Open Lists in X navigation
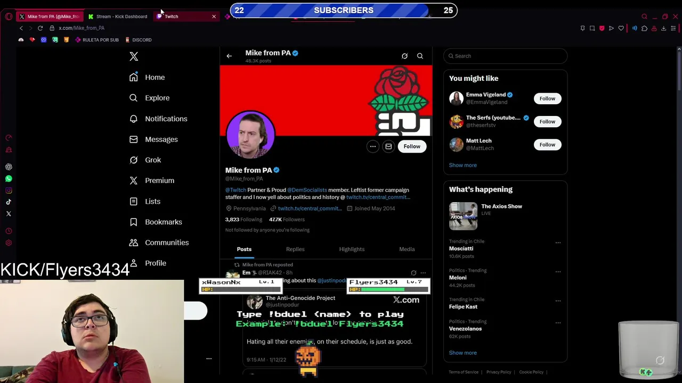 click(145, 202)
